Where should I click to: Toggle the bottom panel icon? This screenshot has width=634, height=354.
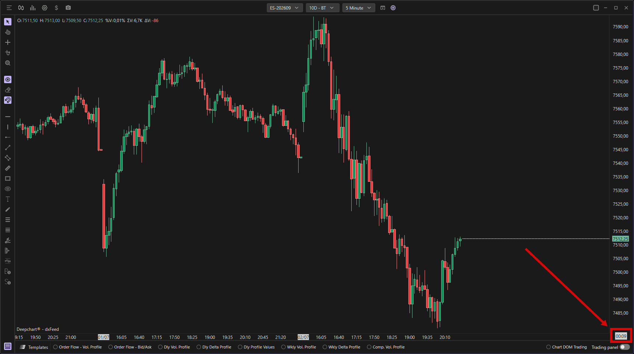[8, 346]
